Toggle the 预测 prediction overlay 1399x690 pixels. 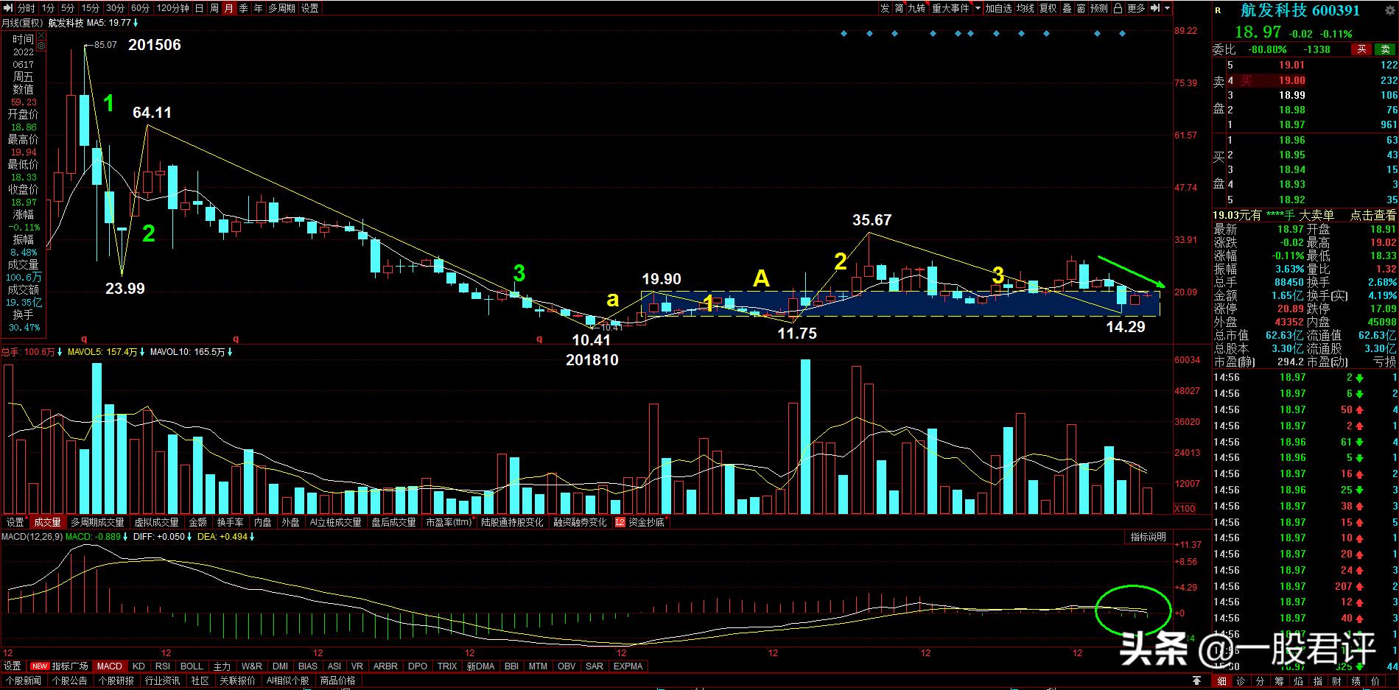pyautogui.click(x=1099, y=8)
